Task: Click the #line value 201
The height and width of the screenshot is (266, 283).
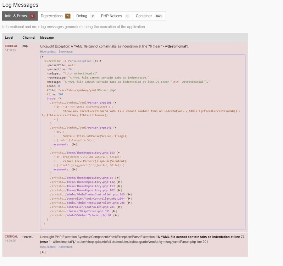Action: pos(61,94)
